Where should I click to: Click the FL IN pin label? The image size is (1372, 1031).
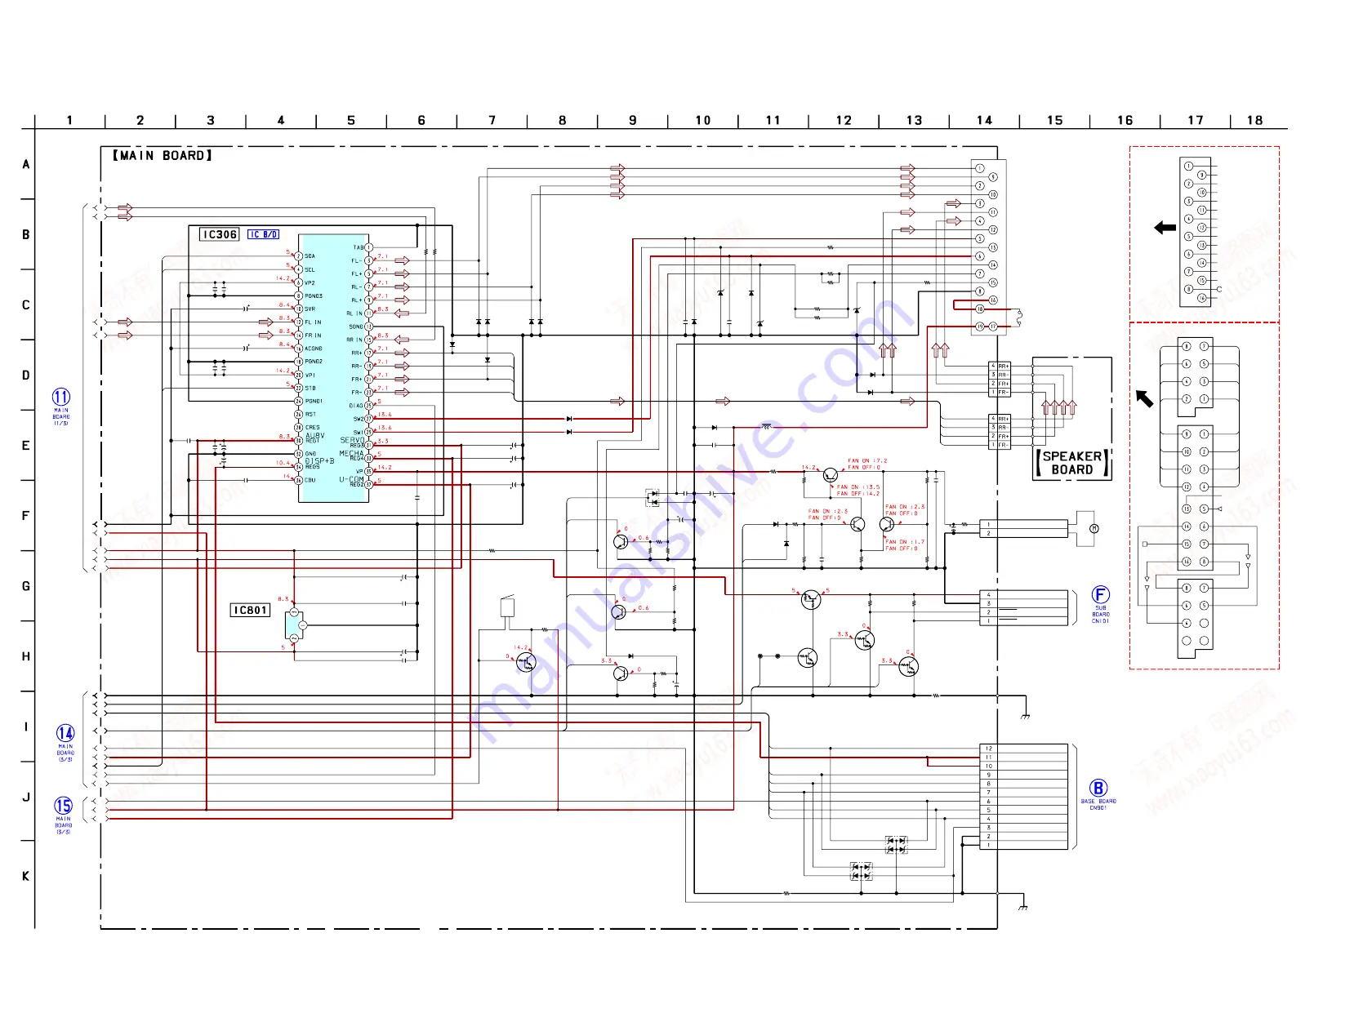pyautogui.click(x=314, y=322)
